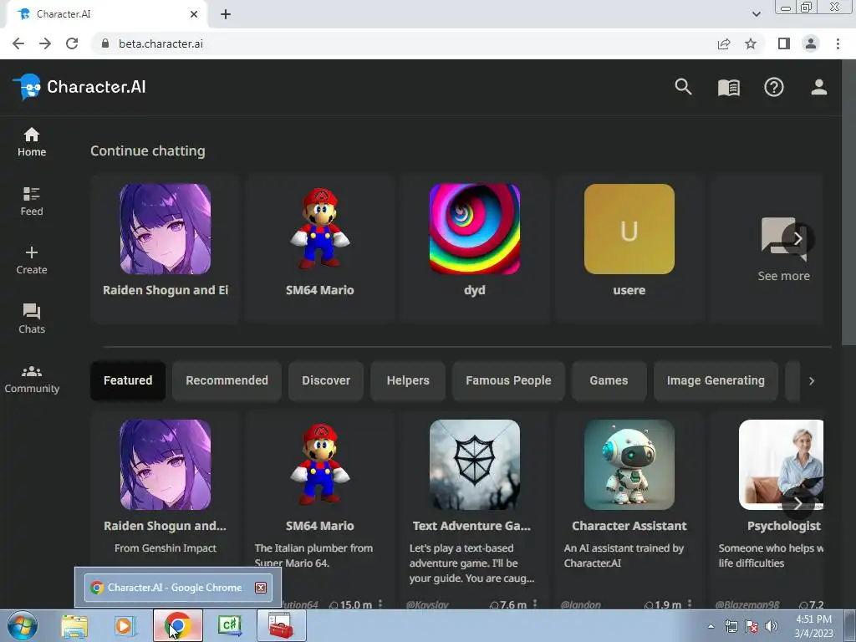Screen dimensions: 856x642
Task: Open Feed in sidebar
Action: (32, 201)
